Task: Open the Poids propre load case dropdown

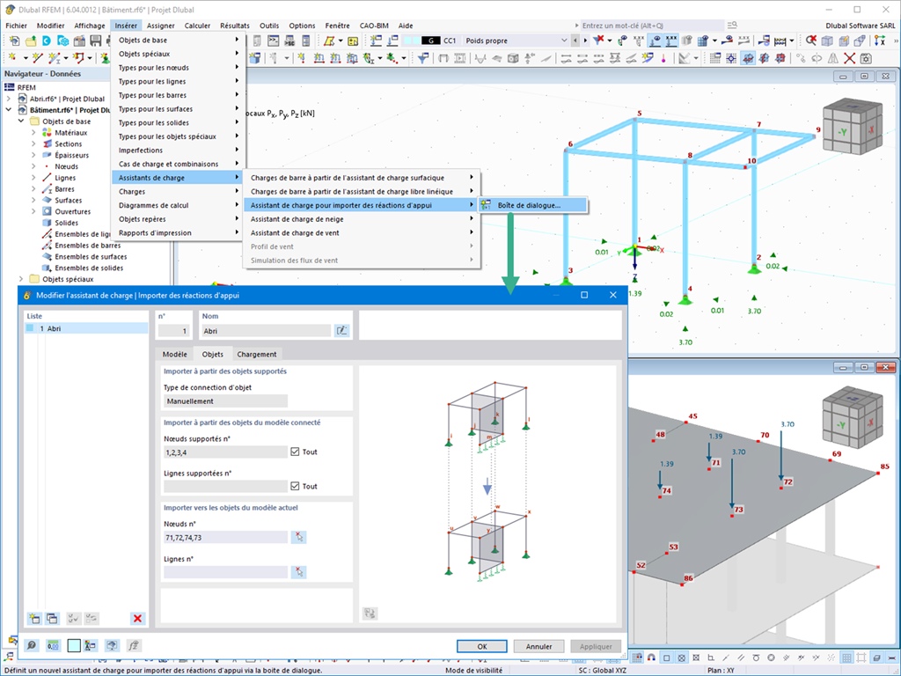Action: (x=564, y=40)
